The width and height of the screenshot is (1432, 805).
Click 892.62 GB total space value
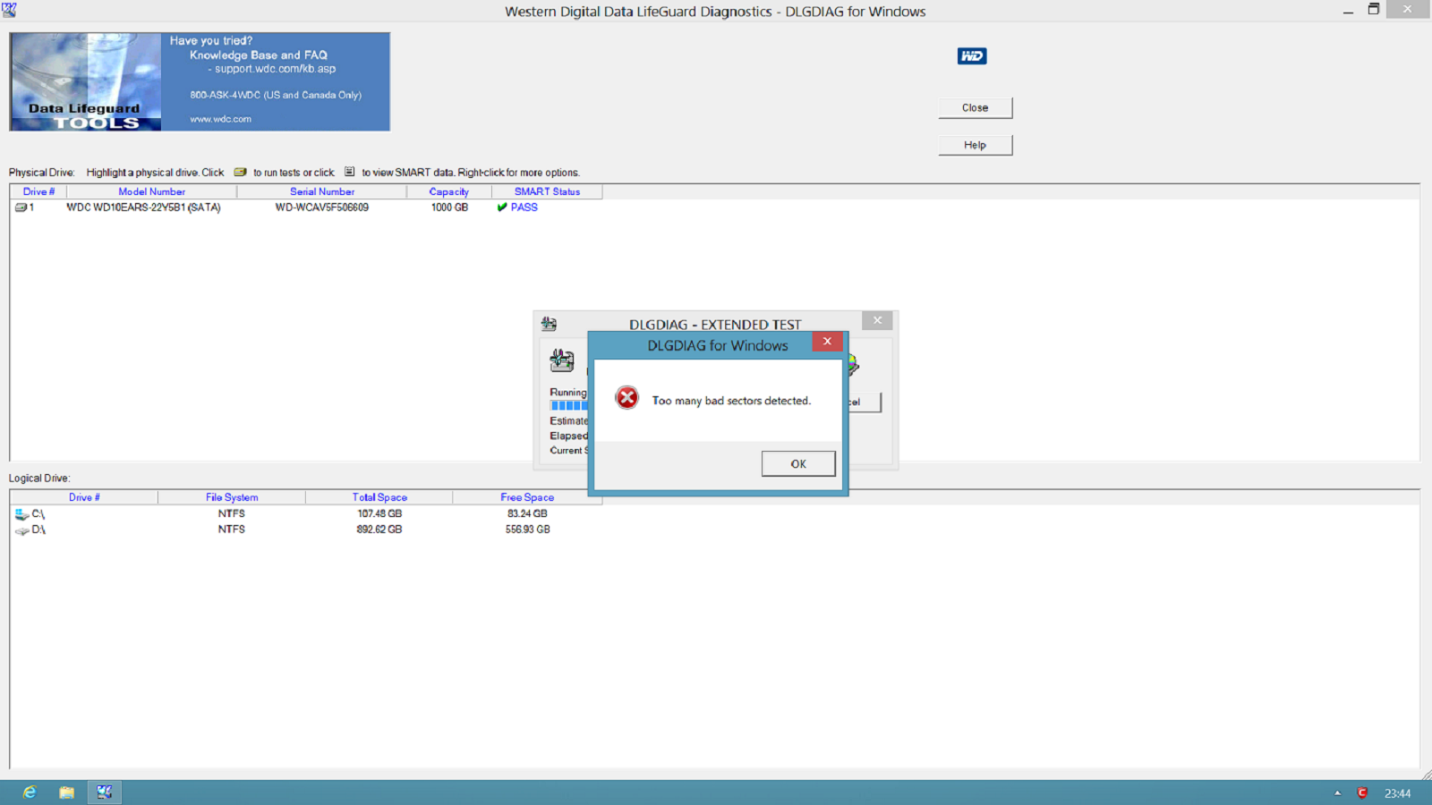click(379, 530)
